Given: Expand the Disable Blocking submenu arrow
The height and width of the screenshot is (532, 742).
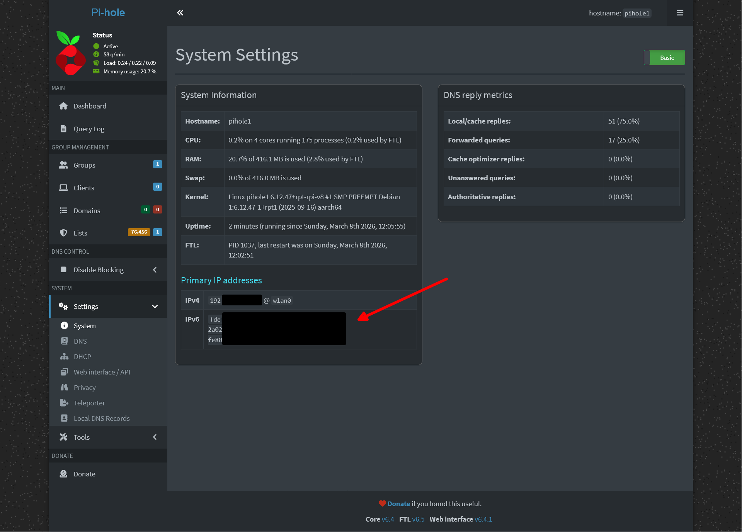Looking at the screenshot, I should [x=155, y=270].
